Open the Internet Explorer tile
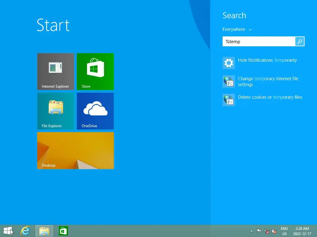This screenshot has width=317, height=237. (x=56, y=72)
